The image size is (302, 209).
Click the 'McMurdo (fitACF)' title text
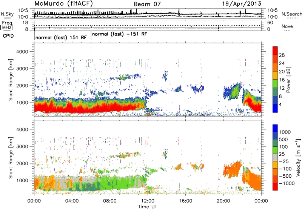pyautogui.click(x=63, y=4)
